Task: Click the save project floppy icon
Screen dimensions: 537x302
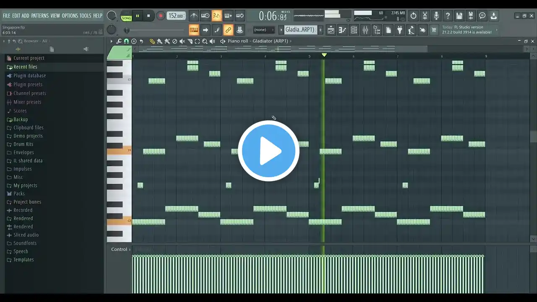Action: click(x=459, y=16)
